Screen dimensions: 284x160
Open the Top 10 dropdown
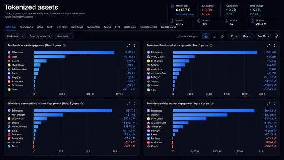(x=264, y=36)
